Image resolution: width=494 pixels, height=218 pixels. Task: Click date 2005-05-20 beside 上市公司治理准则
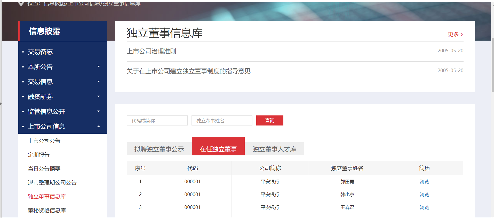point(450,51)
